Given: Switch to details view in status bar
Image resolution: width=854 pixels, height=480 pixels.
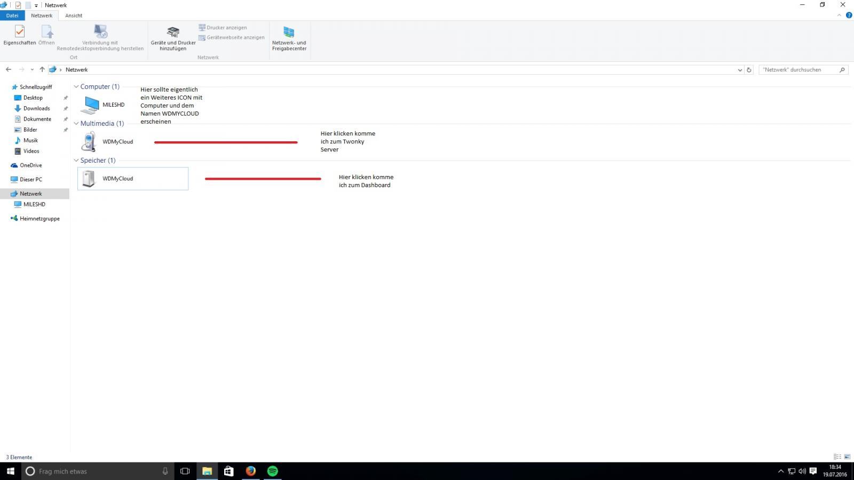Looking at the screenshot, I should click(837, 457).
